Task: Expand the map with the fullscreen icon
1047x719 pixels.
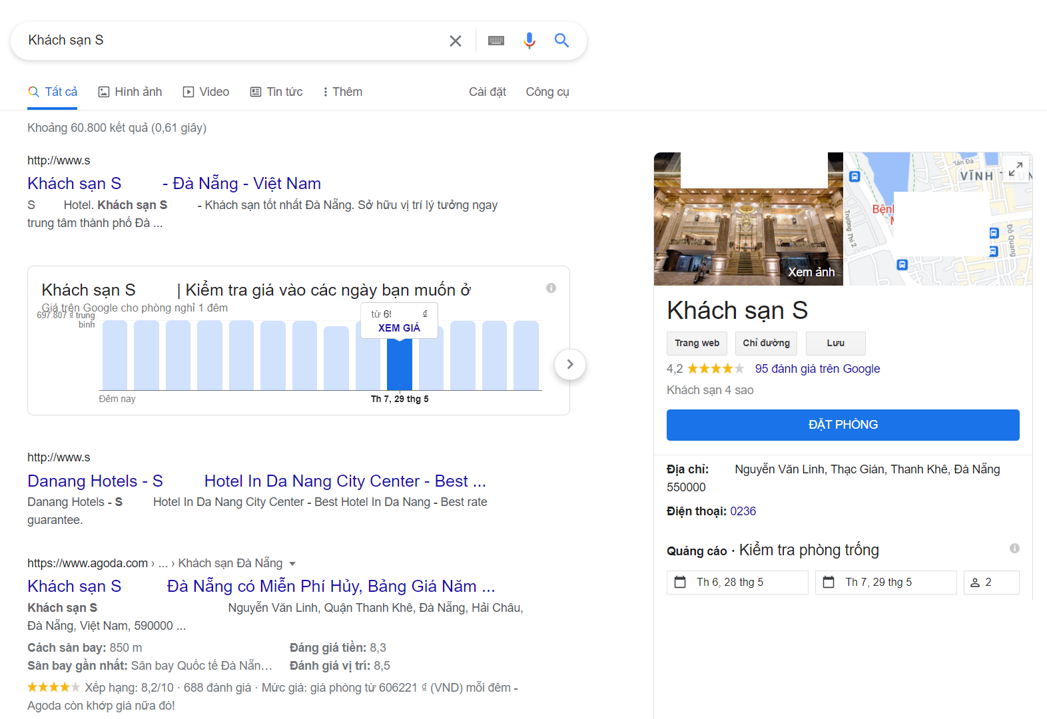Action: (1016, 169)
